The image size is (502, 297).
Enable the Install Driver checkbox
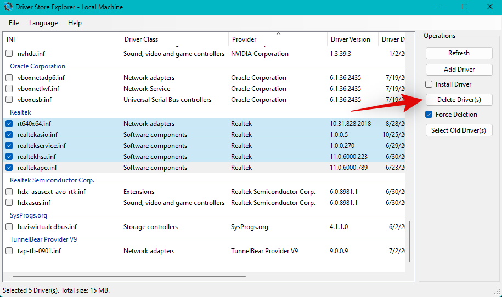(x=429, y=84)
